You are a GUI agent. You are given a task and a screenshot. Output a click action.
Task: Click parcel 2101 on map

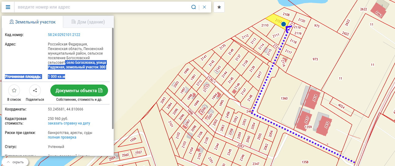click(171, 124)
